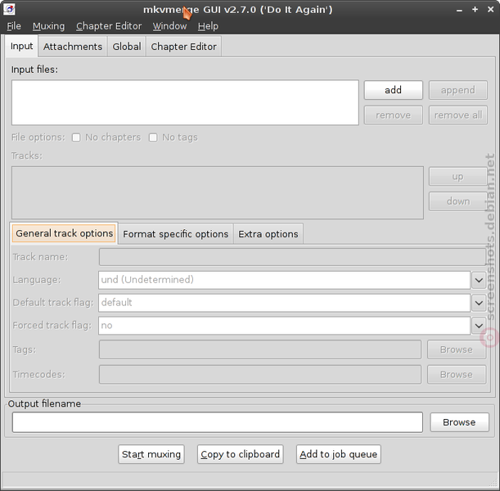Click the append button
This screenshot has height=491, width=500.
[458, 90]
